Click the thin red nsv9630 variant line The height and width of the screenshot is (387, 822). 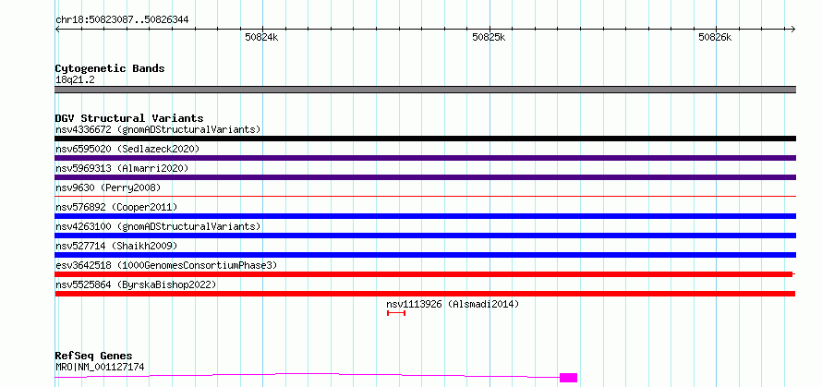425,196
